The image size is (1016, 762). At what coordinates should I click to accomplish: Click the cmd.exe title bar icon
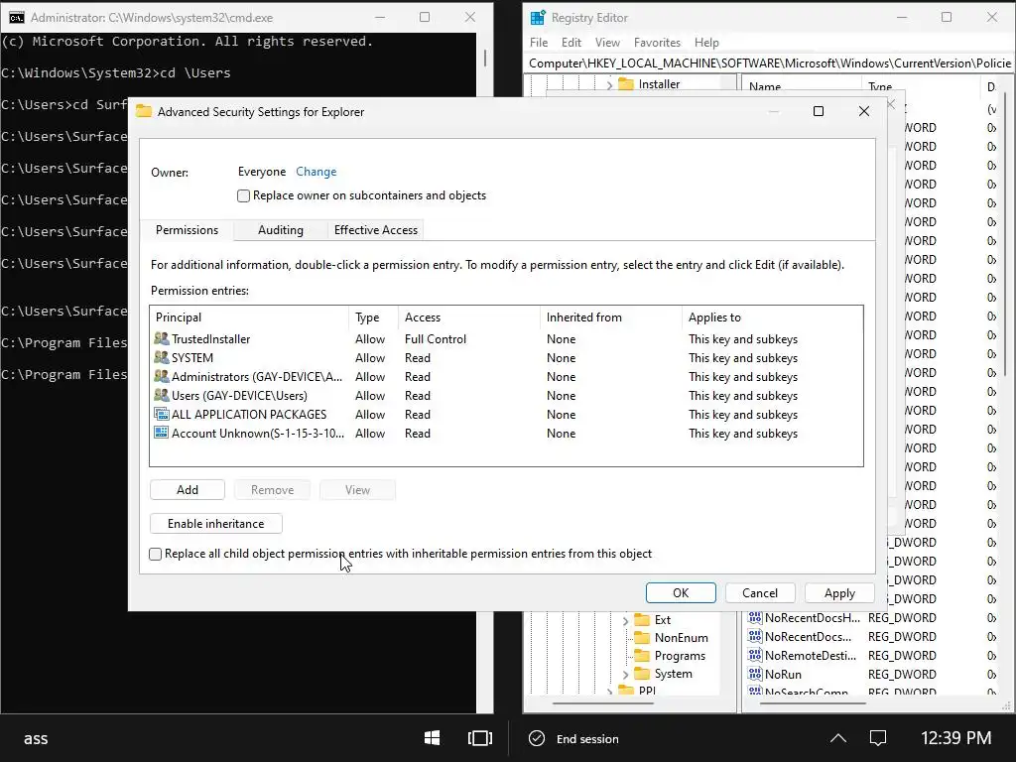(x=17, y=18)
